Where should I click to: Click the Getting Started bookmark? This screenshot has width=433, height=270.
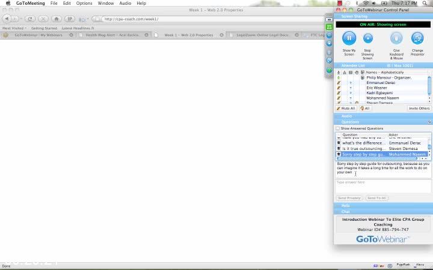pos(44,28)
